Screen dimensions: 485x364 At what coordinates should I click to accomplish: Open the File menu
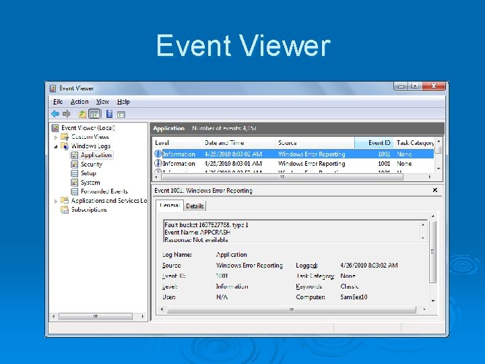[x=58, y=102]
